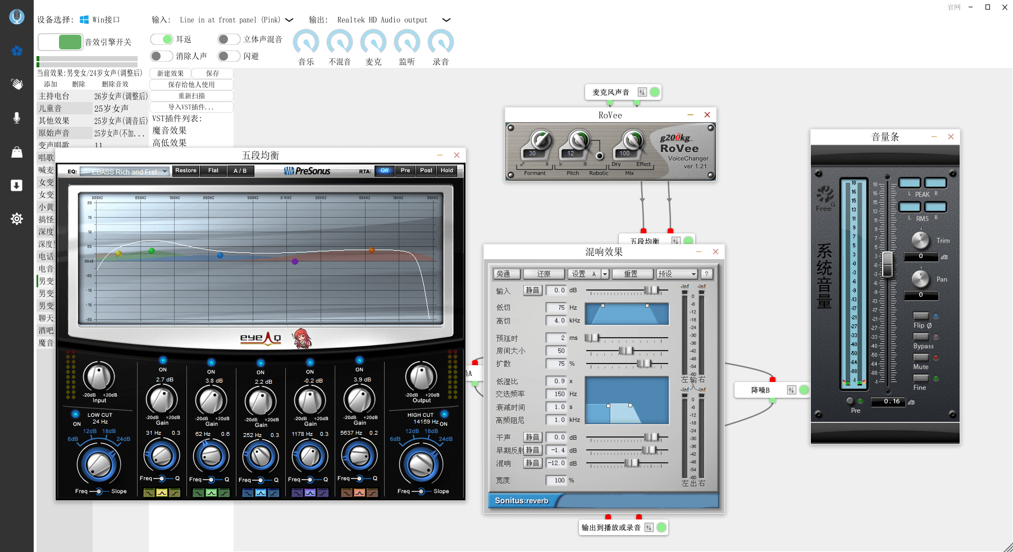
Task: Mute the 混响 channel in 混响效果
Action: coord(532,463)
